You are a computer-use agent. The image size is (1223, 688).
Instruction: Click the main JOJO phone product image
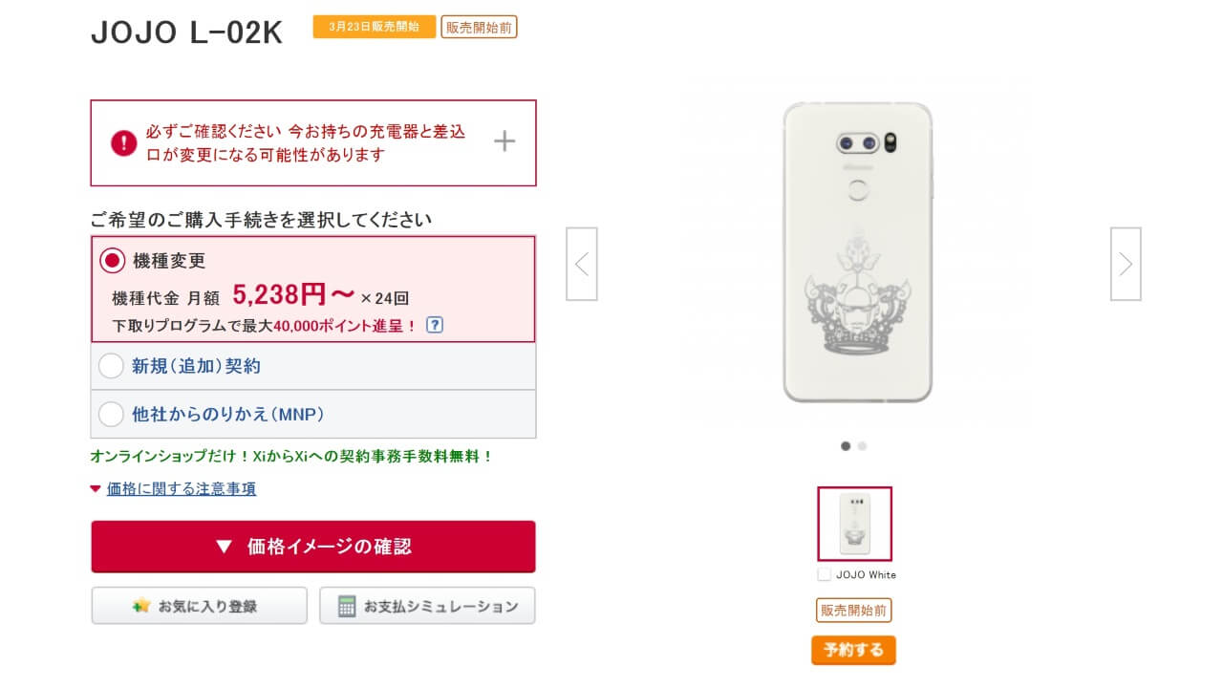pyautogui.click(x=857, y=252)
